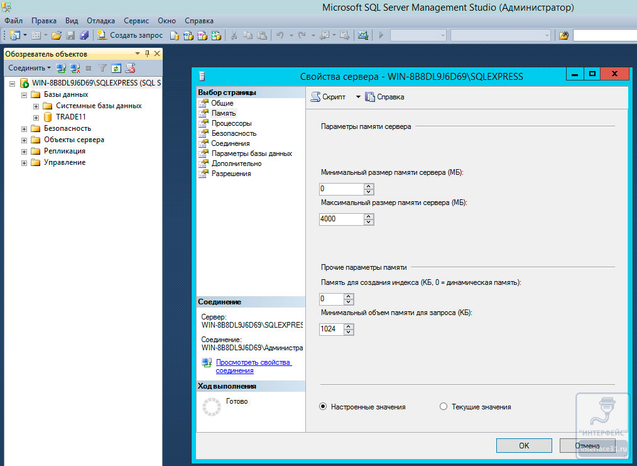Image resolution: width=637 pixels, height=466 pixels.
Task: Click the Open File folder icon
Action: 57,35
